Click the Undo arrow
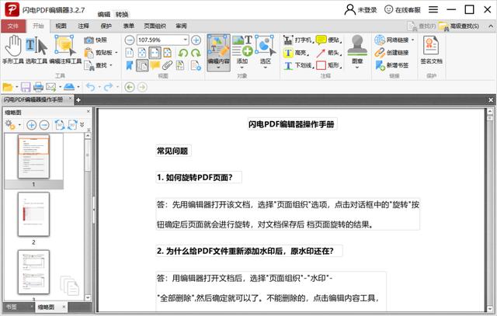The height and width of the screenshot is (316, 497). [x=90, y=87]
